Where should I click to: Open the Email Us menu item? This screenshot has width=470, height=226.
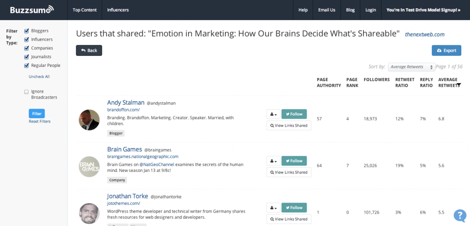pyautogui.click(x=327, y=10)
